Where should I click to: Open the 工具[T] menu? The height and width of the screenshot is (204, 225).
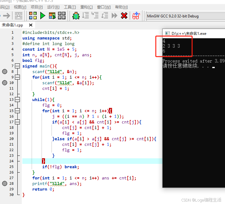70,7
